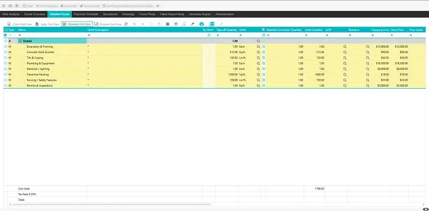The height and width of the screenshot is (211, 429).
Task: Click the empty square icon before the eraser
Action: click(184, 24)
